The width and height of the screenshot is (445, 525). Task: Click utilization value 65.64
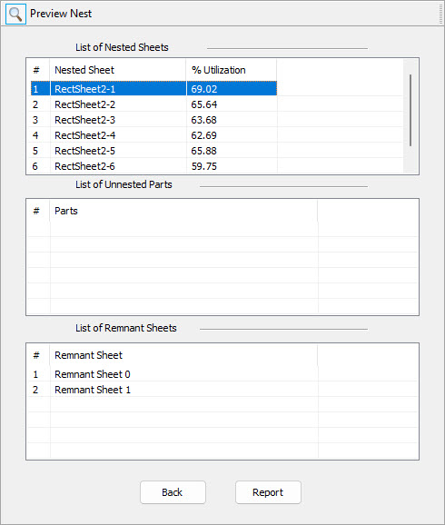(204, 104)
